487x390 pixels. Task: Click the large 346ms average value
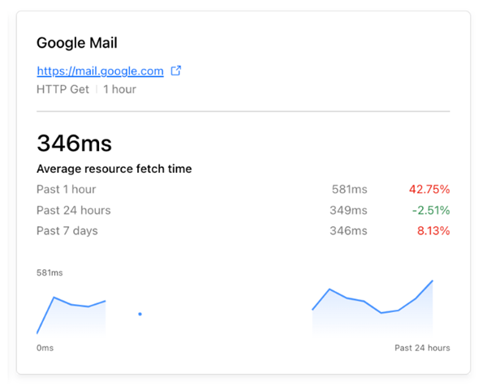coord(74,144)
